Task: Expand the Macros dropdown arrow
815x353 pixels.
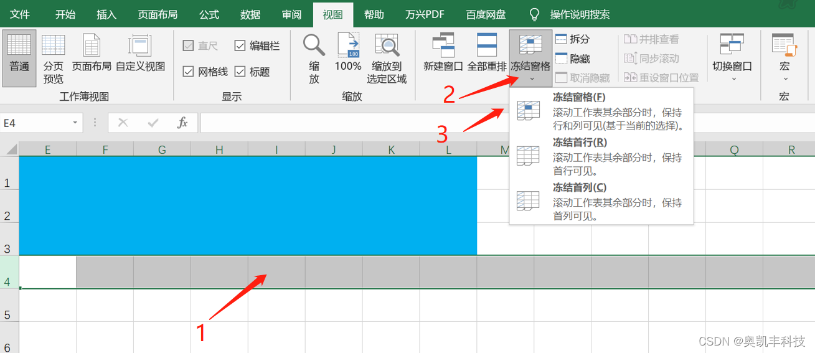Action: 784,79
